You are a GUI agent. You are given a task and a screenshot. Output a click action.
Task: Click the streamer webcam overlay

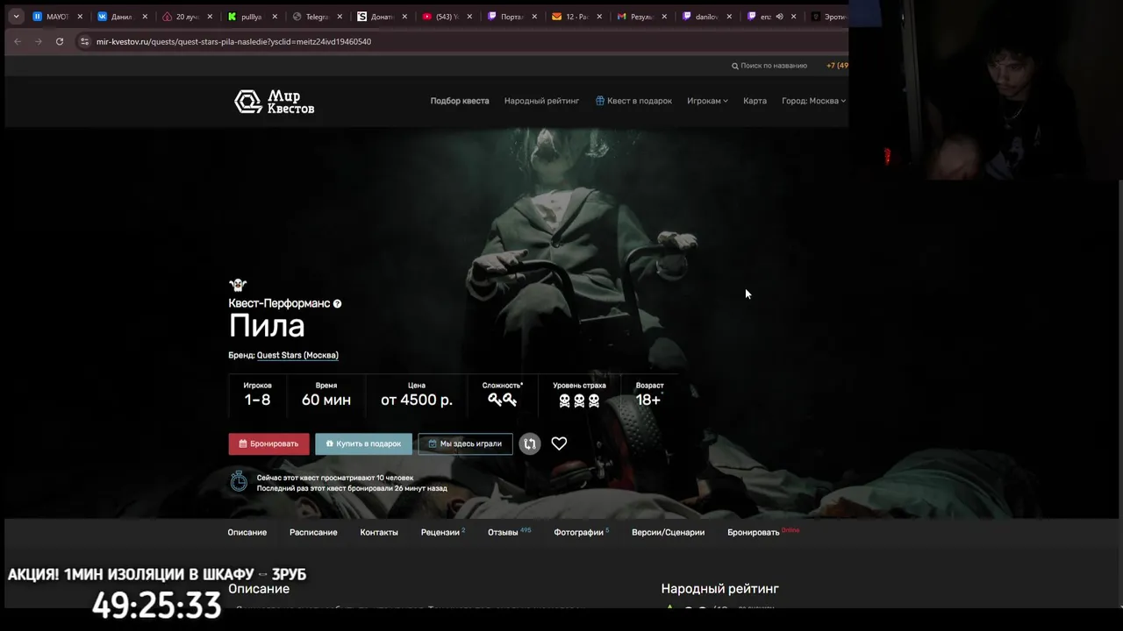(985, 90)
